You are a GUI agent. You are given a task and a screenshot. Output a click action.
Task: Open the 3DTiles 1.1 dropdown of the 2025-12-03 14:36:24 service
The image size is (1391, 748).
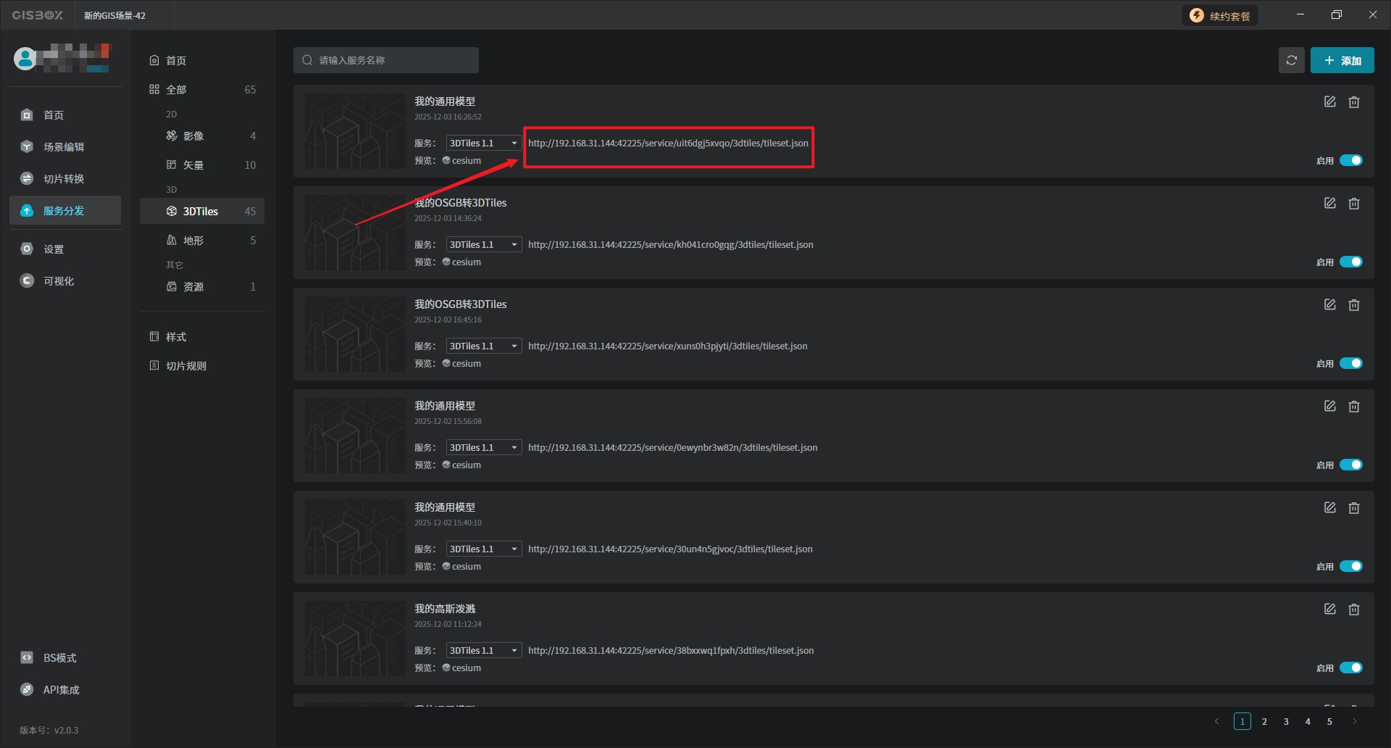tap(483, 245)
